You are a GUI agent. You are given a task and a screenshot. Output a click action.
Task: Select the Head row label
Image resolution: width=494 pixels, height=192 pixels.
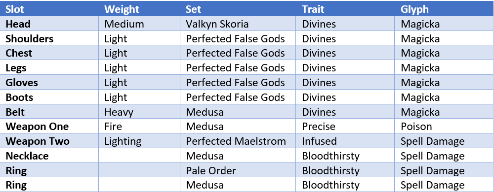[18, 24]
